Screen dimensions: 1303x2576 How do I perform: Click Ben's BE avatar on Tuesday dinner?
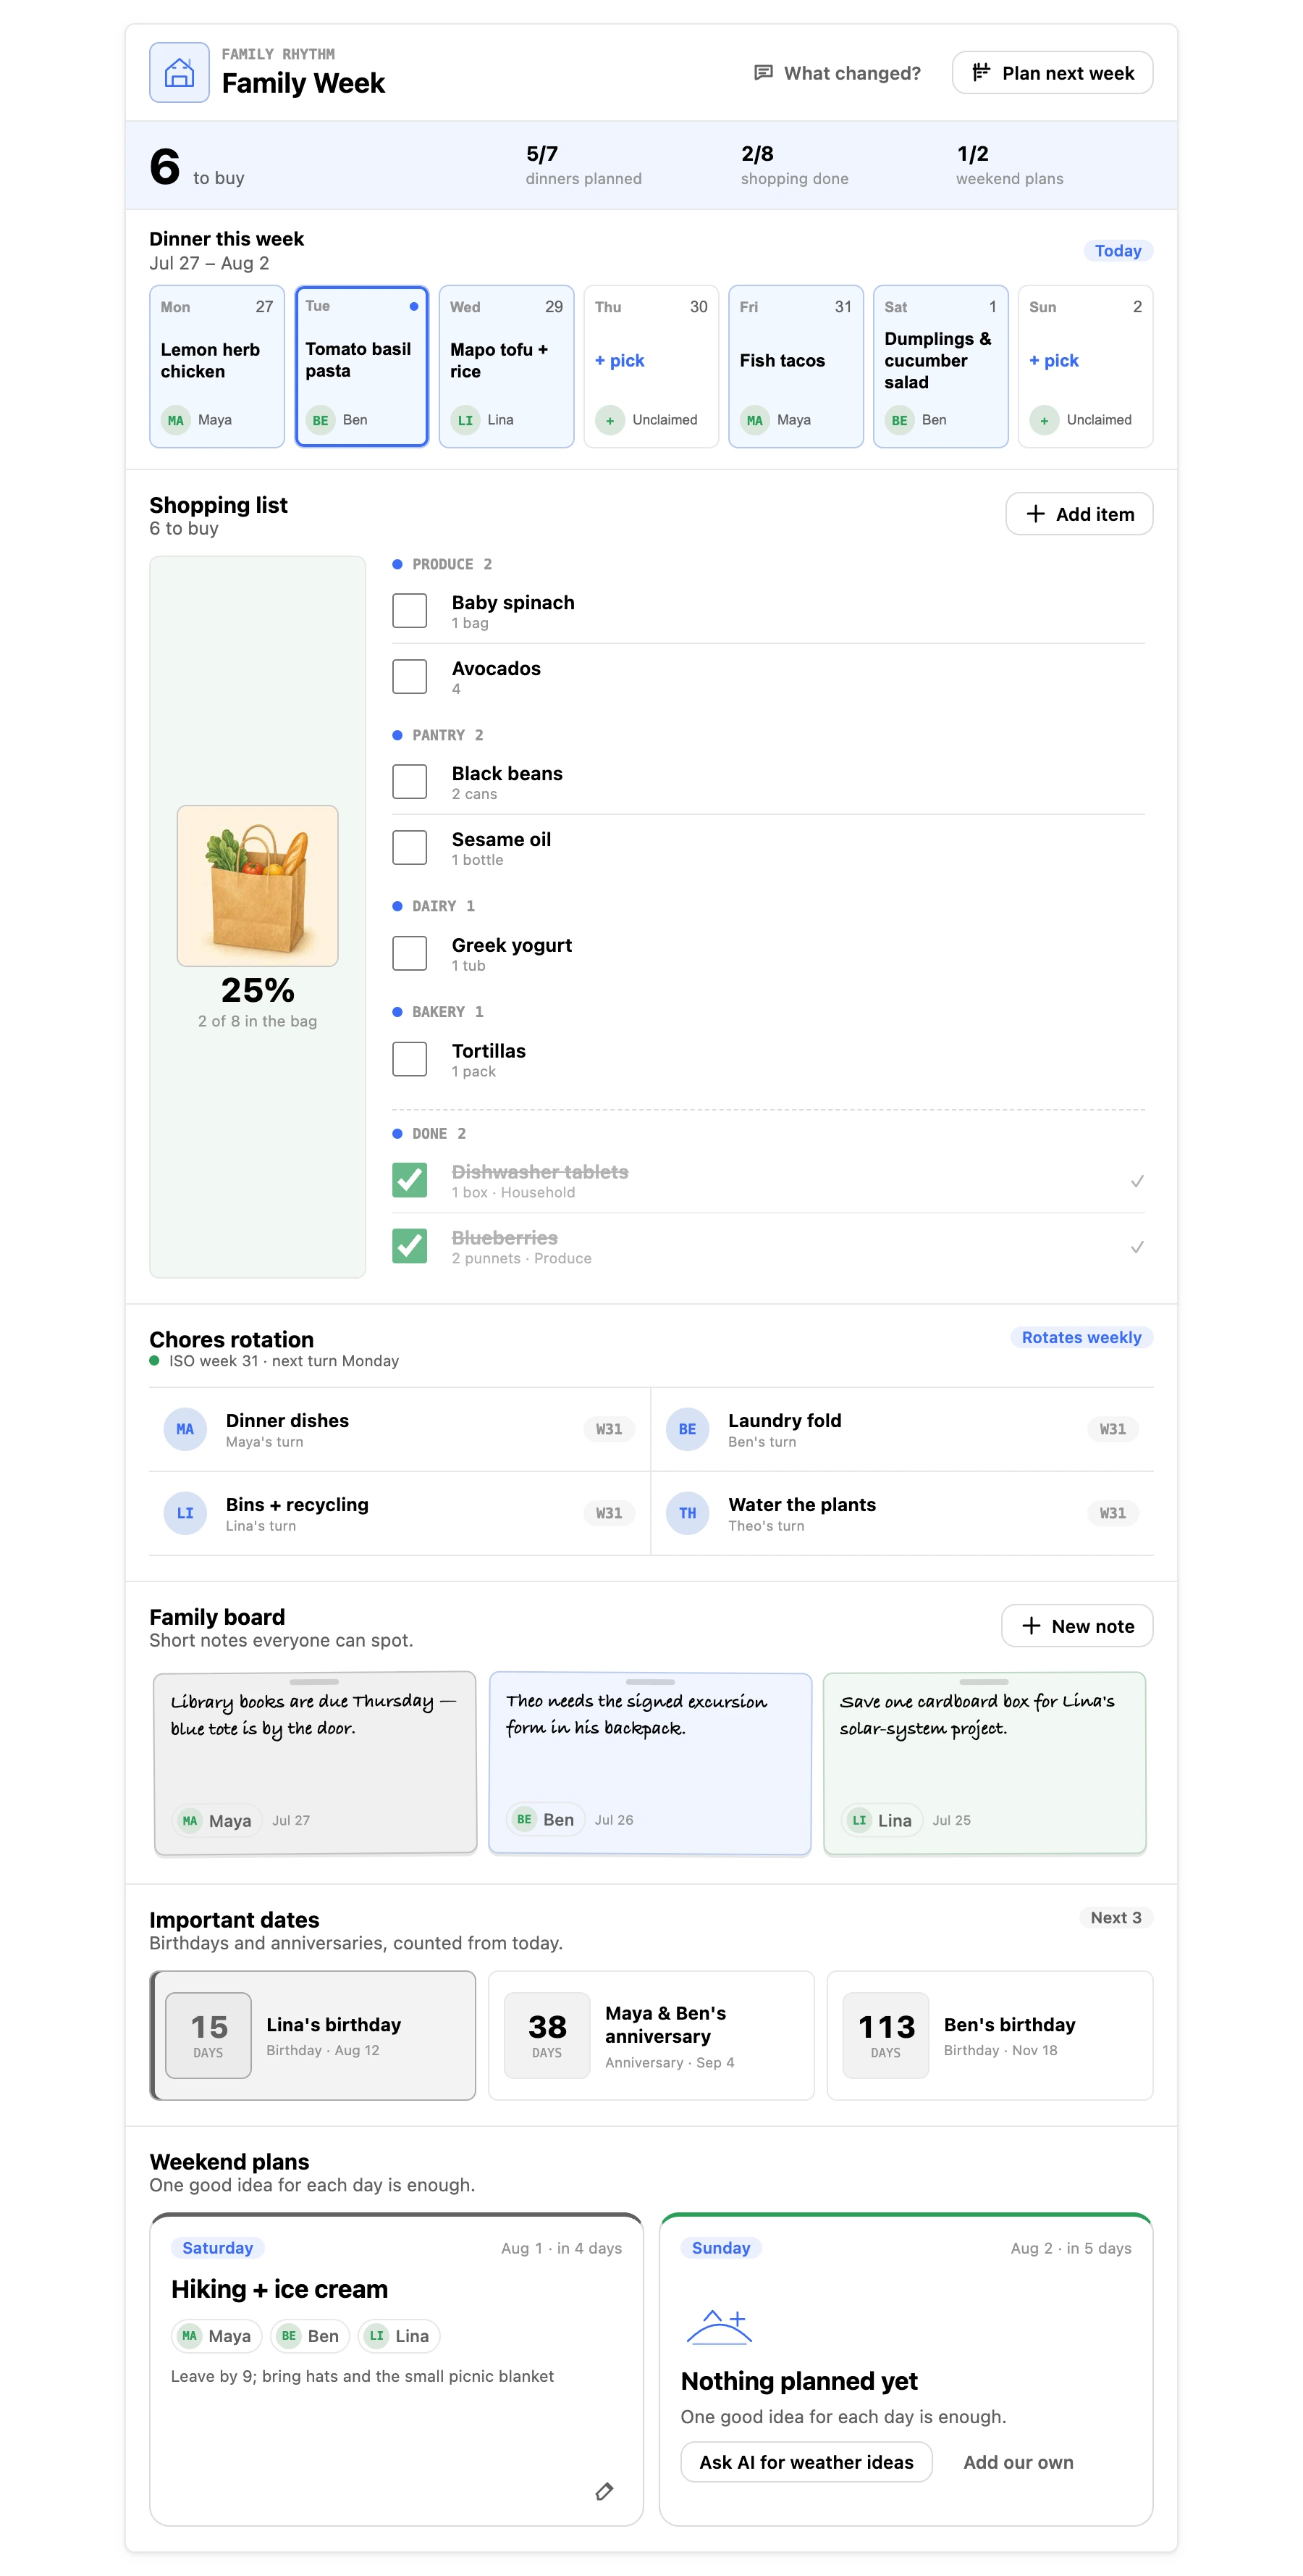pyautogui.click(x=320, y=420)
